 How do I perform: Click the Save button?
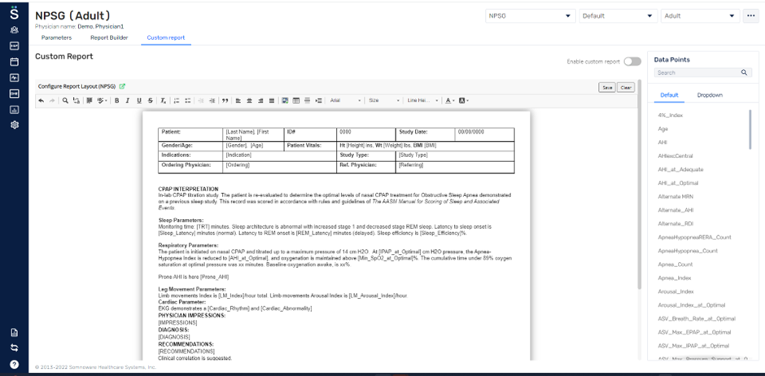click(x=607, y=88)
